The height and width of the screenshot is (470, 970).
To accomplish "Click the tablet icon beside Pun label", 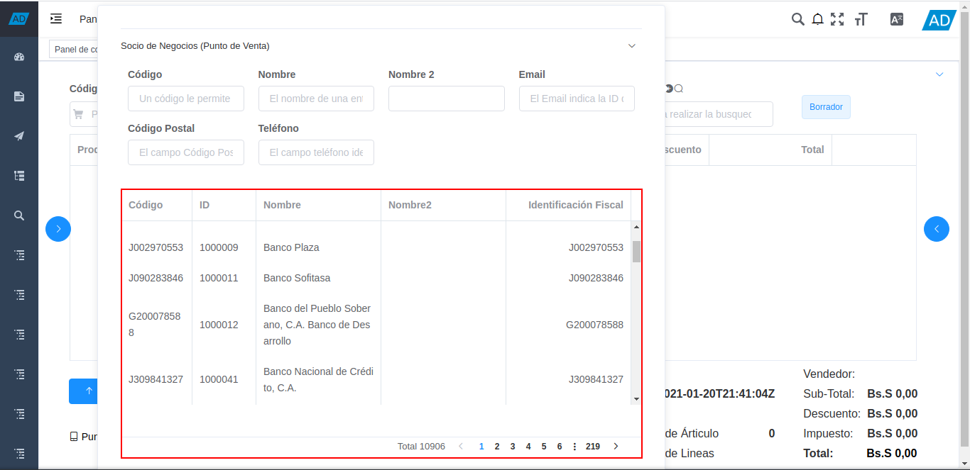I will pos(74,437).
